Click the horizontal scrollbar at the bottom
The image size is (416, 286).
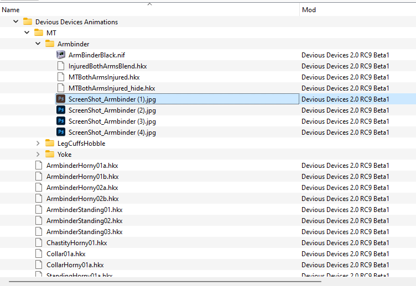(x=165, y=282)
